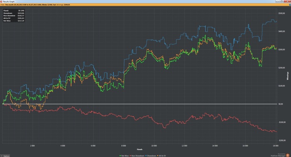Click the 18 000 x-axis label
The width and height of the screenshot is (291, 157).
pos(276,146)
